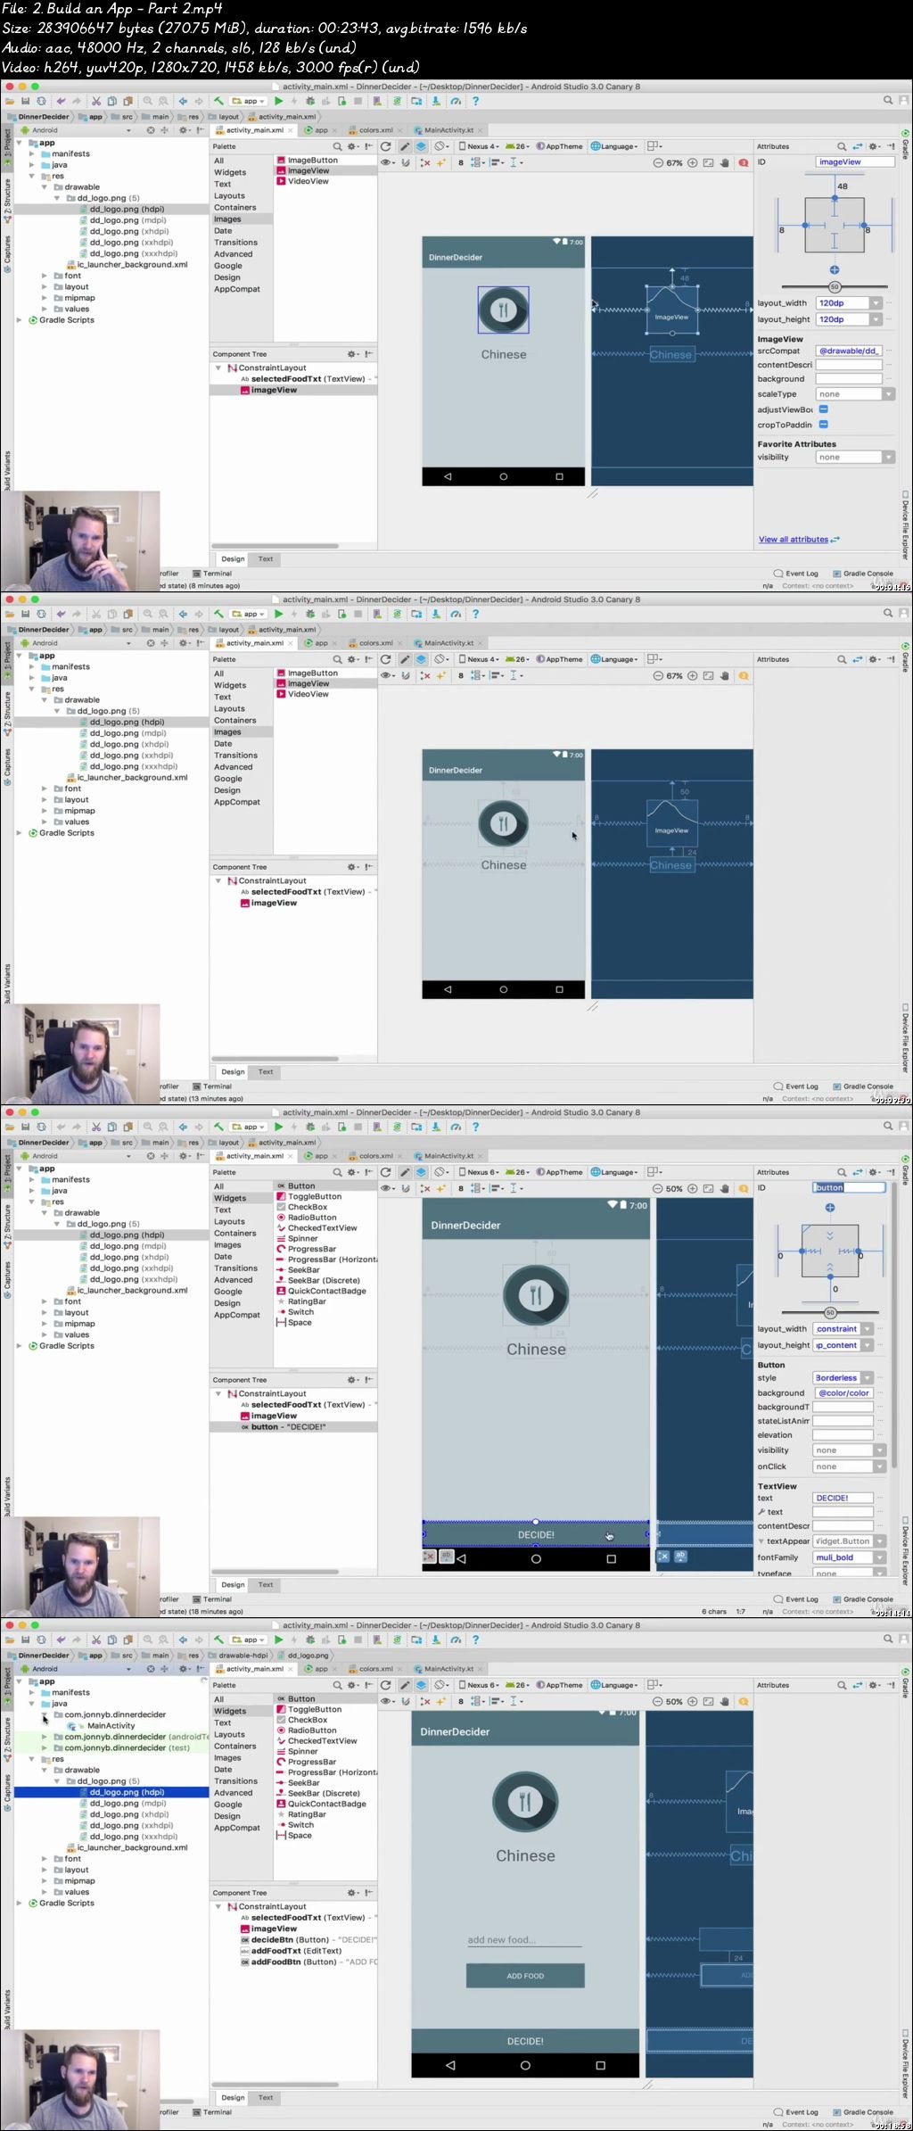Collapse expanded com.jonnyb.dinnerdecider package arrow
Viewport: 913px width, 2131px height.
(x=45, y=1714)
